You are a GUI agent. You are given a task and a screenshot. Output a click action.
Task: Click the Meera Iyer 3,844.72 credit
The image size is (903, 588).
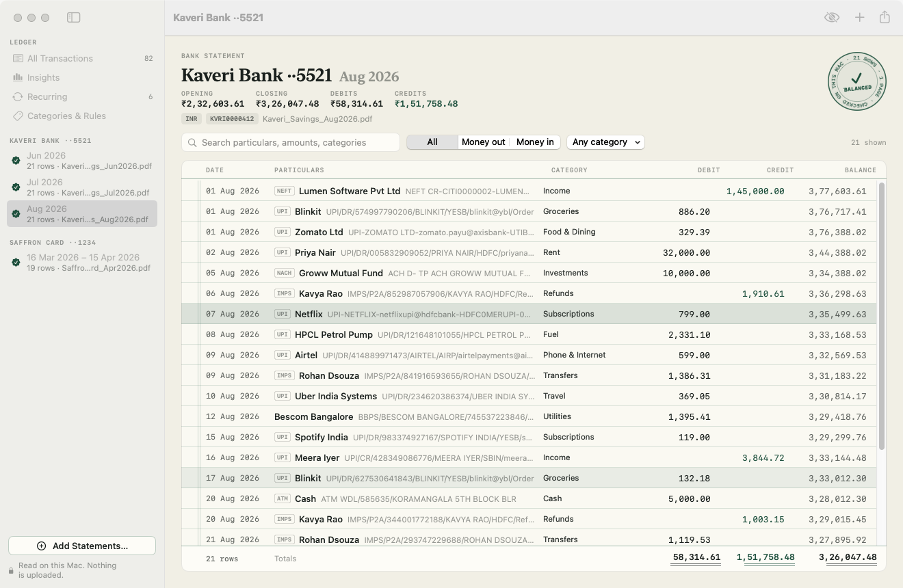763,458
